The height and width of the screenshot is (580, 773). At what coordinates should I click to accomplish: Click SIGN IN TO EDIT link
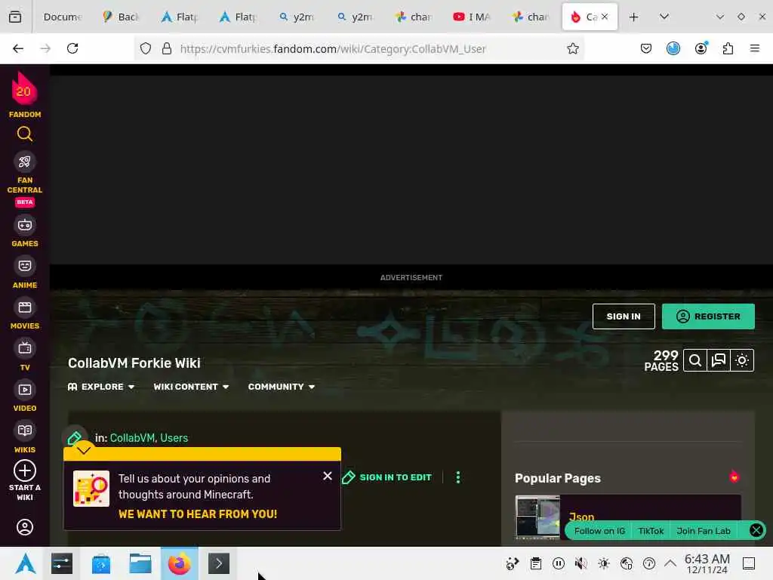387,477
